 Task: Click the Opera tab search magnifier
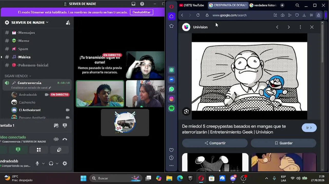coord(297,5)
